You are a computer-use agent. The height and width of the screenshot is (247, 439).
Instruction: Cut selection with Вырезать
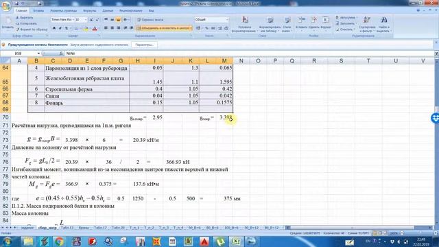click(25, 17)
